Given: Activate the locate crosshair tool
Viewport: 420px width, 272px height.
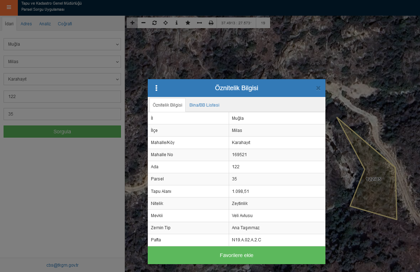Looking at the screenshot, I should (x=166, y=23).
